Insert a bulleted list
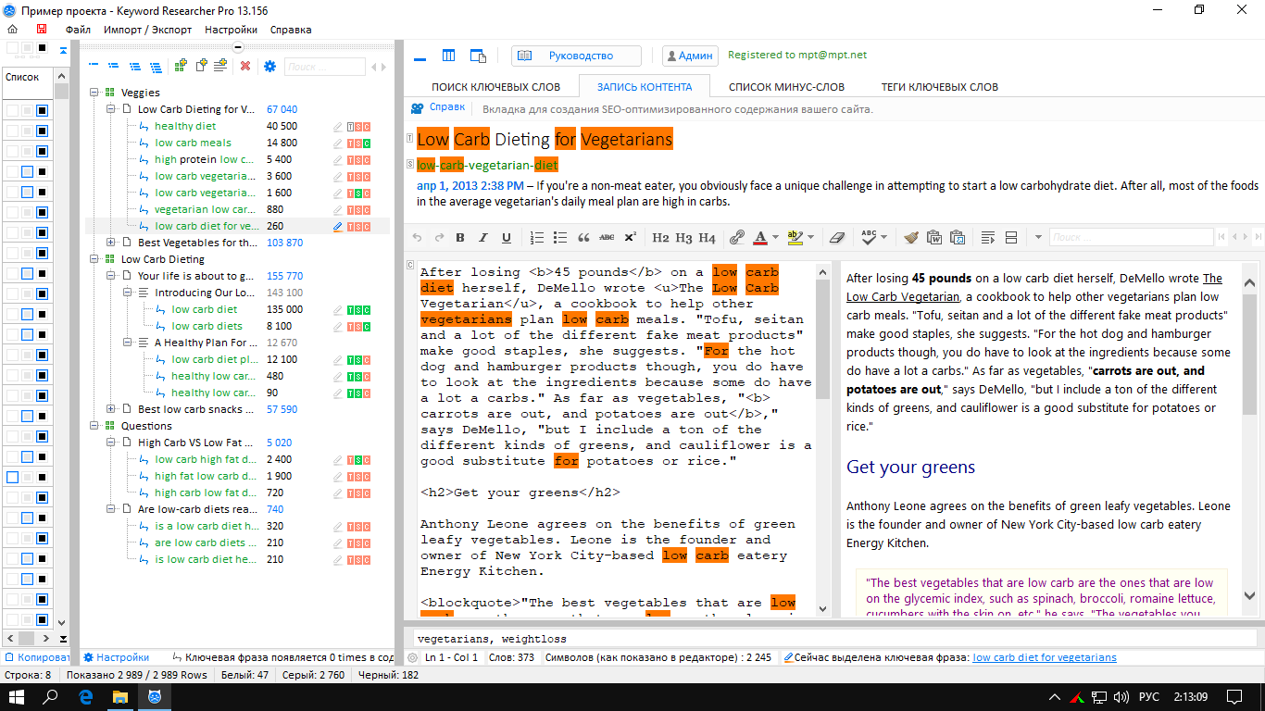The width and height of the screenshot is (1265, 711). coord(560,238)
